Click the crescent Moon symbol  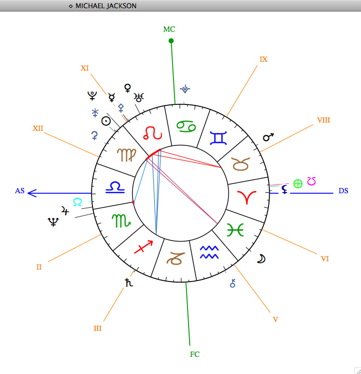[261, 259]
